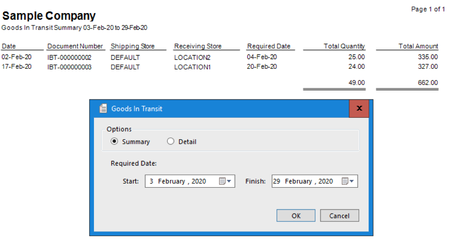Click the LOCATION2 receiving store entry
The image size is (449, 244).
(x=192, y=57)
